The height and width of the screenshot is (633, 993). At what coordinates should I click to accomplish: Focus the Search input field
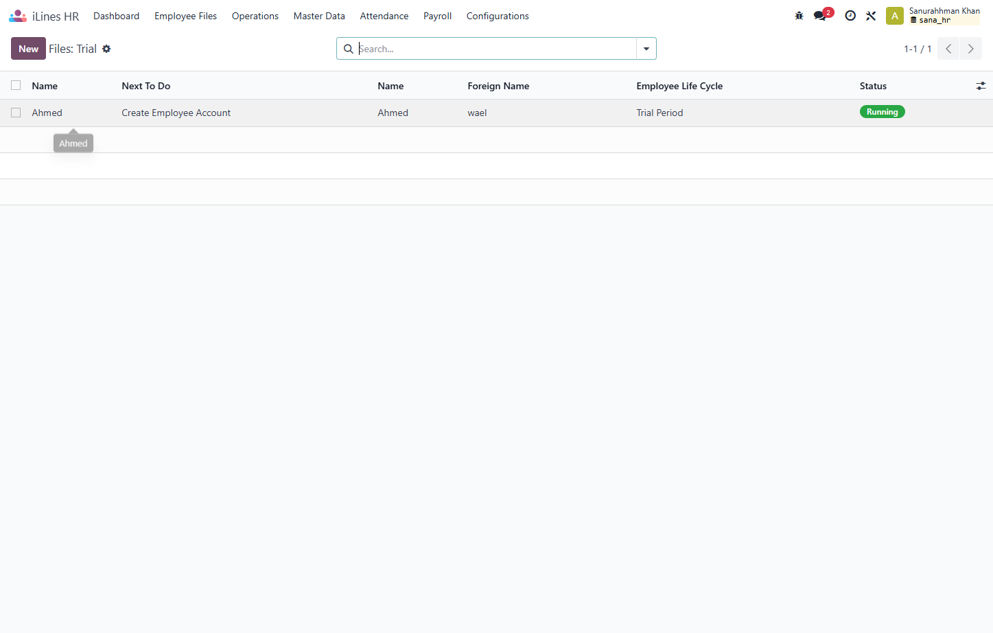[x=495, y=49]
